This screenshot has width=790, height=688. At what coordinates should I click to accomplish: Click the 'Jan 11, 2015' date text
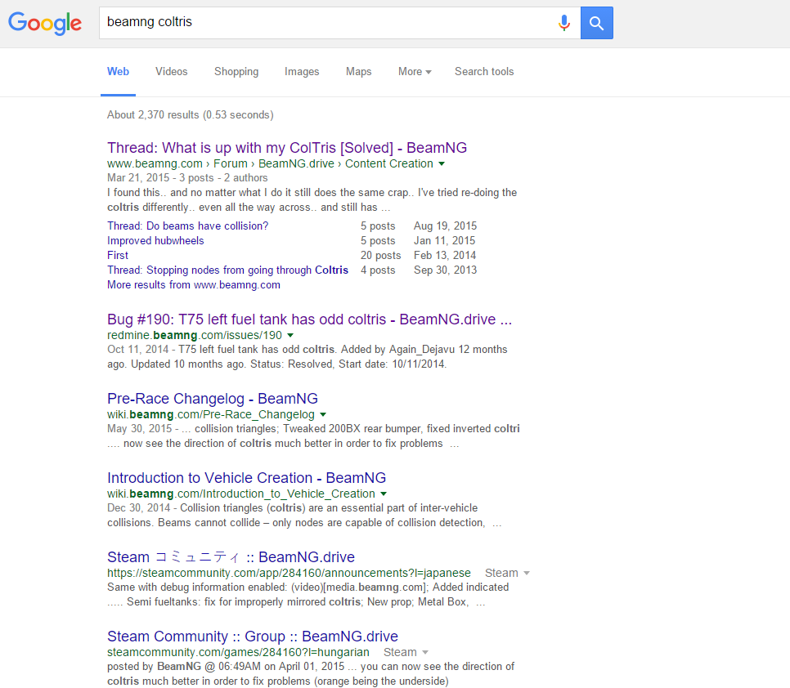pos(444,240)
